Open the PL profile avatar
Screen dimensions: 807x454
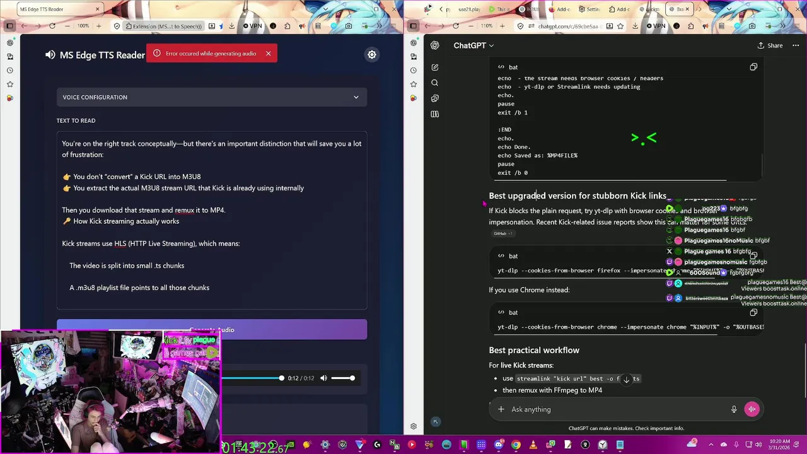pos(435,422)
